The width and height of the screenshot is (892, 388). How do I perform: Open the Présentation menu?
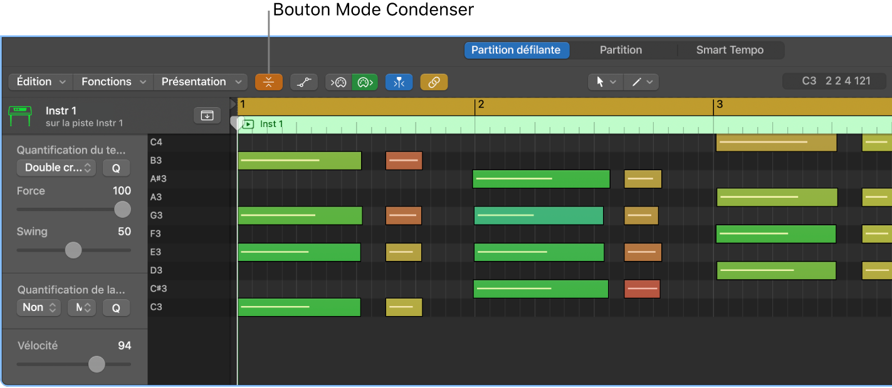201,82
